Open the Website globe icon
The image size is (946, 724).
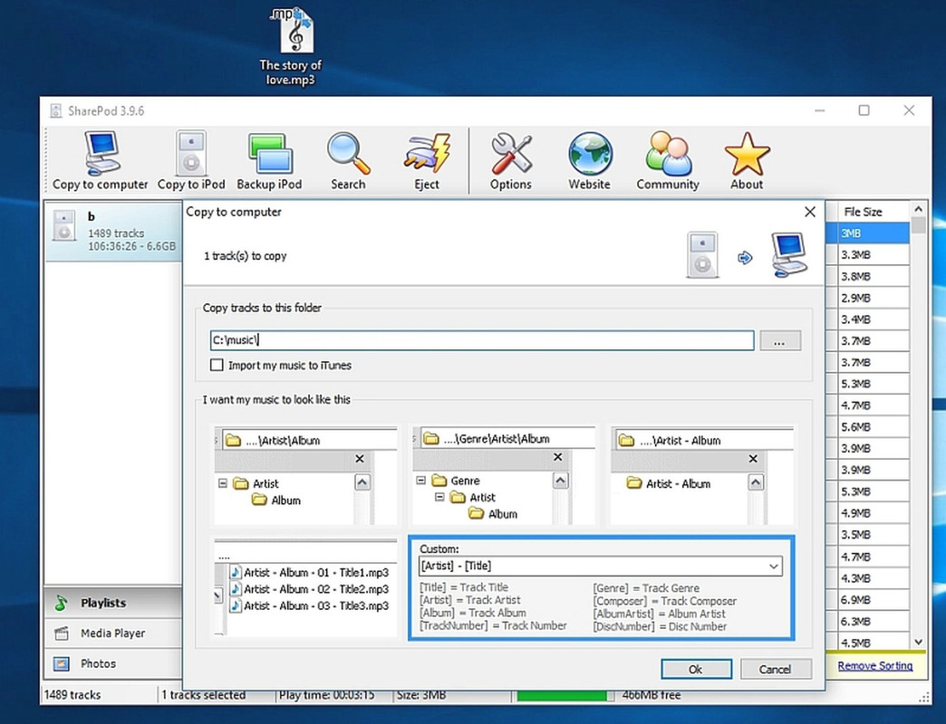pos(590,161)
